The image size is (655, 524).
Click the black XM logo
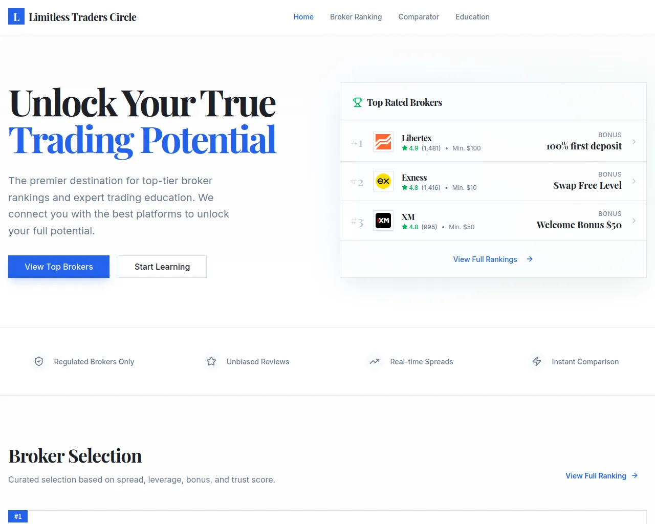[383, 221]
